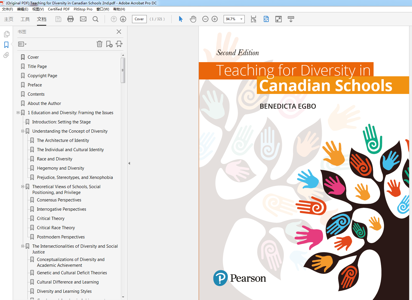Jump to the Copyright Page bookmark
Viewport: 412px width, 300px height.
tap(42, 76)
